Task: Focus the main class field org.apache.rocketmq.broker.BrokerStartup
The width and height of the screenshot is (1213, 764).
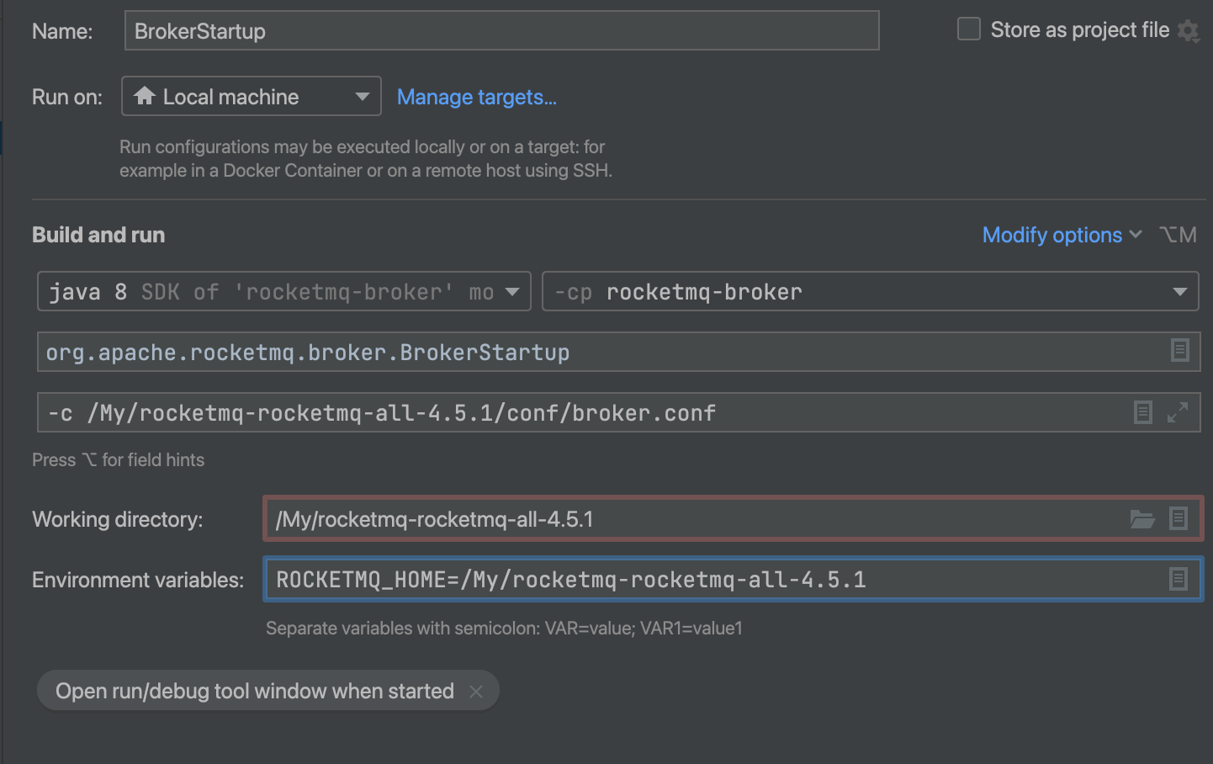Action: pyautogui.click(x=618, y=352)
